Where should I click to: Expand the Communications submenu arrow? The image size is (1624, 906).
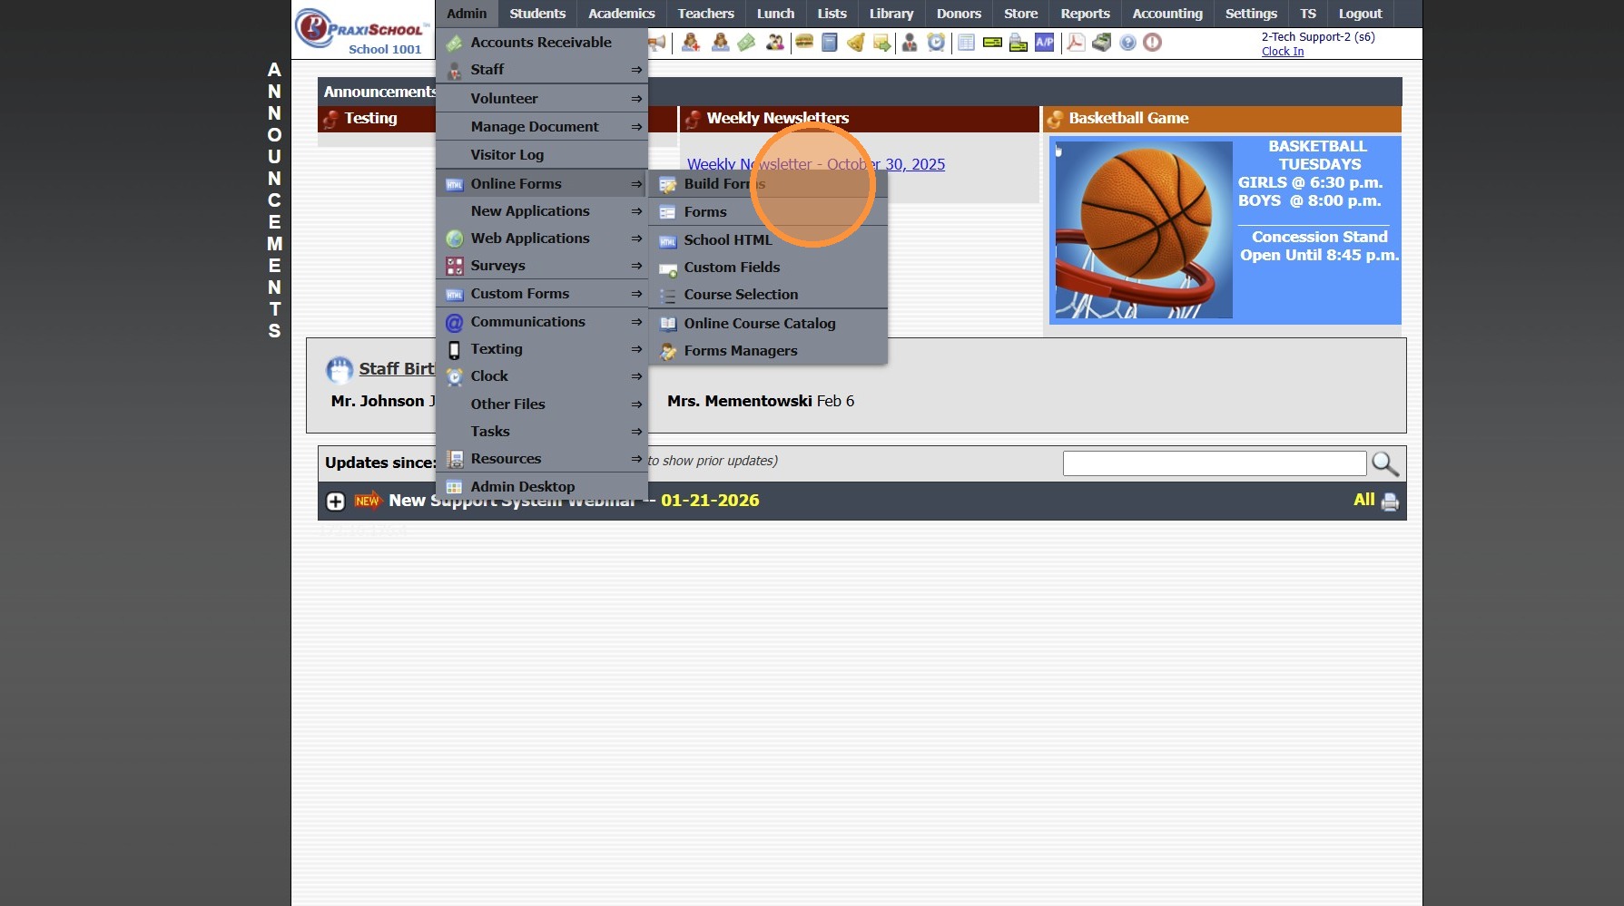(636, 322)
